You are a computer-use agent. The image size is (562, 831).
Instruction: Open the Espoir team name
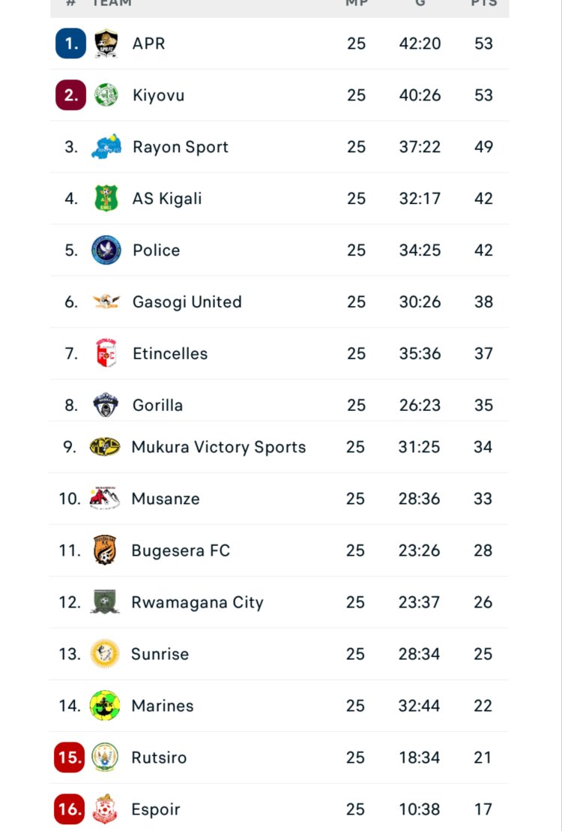(156, 809)
